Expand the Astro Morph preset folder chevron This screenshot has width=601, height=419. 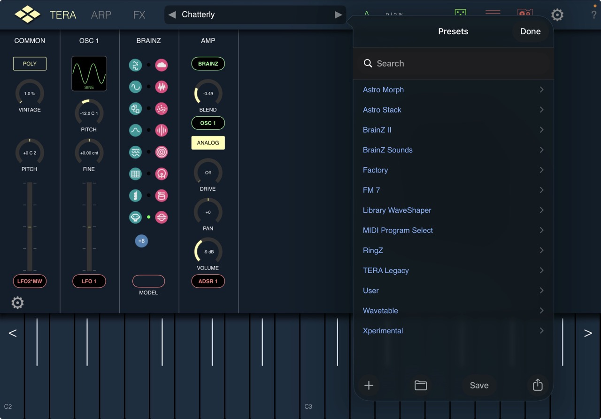(x=541, y=90)
